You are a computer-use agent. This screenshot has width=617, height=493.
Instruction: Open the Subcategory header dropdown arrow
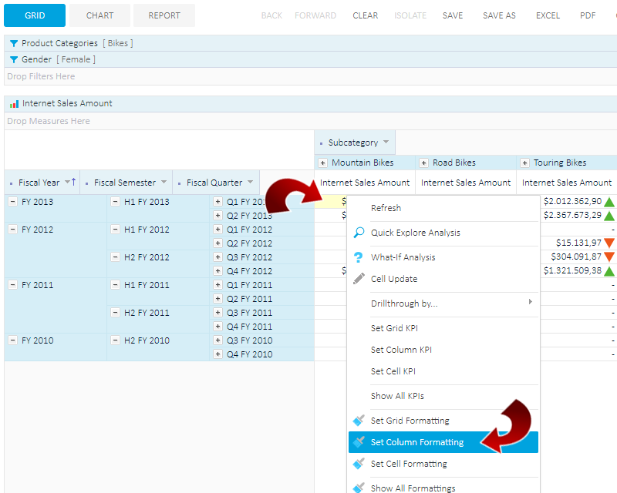click(386, 142)
